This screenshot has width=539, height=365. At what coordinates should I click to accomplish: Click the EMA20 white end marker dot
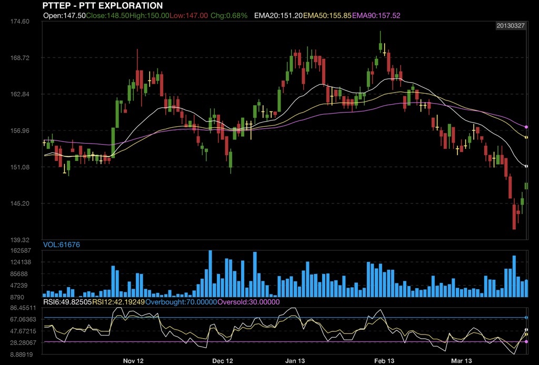[x=526, y=166]
